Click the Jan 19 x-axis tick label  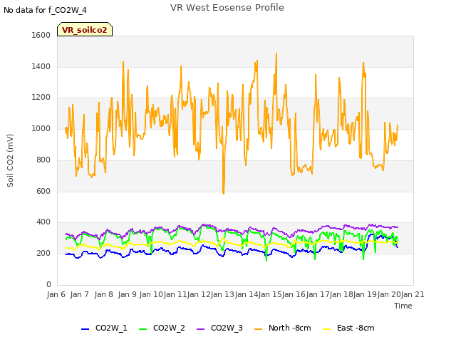366,294
